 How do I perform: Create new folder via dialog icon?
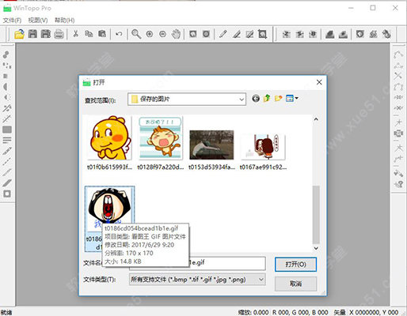tap(278, 99)
